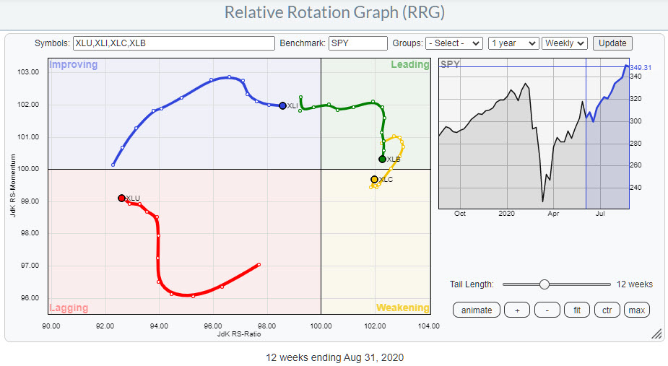Viewport: 668px width, 366px height.
Task: Start playback with the animate button
Action: (x=476, y=310)
